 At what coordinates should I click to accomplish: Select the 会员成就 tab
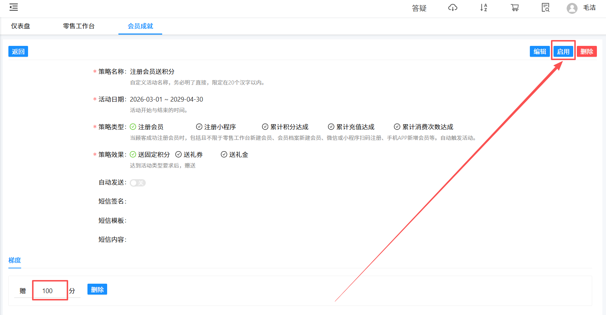click(x=140, y=26)
